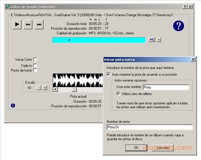This screenshot has height=160, width=201.
Task: Close the Editor de Sonido window
Action: pos(190,7)
